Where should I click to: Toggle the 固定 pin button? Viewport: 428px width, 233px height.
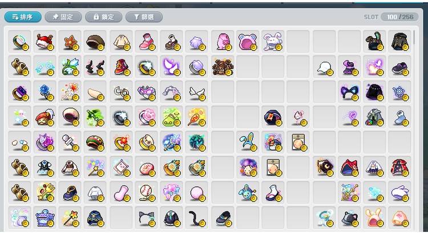tap(63, 17)
